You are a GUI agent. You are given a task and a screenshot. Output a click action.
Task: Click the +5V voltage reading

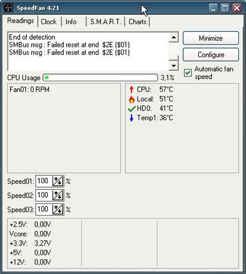(30, 253)
